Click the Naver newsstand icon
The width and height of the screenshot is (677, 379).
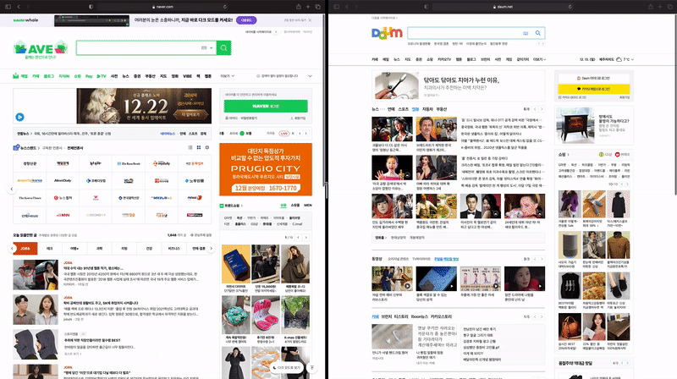(16, 148)
